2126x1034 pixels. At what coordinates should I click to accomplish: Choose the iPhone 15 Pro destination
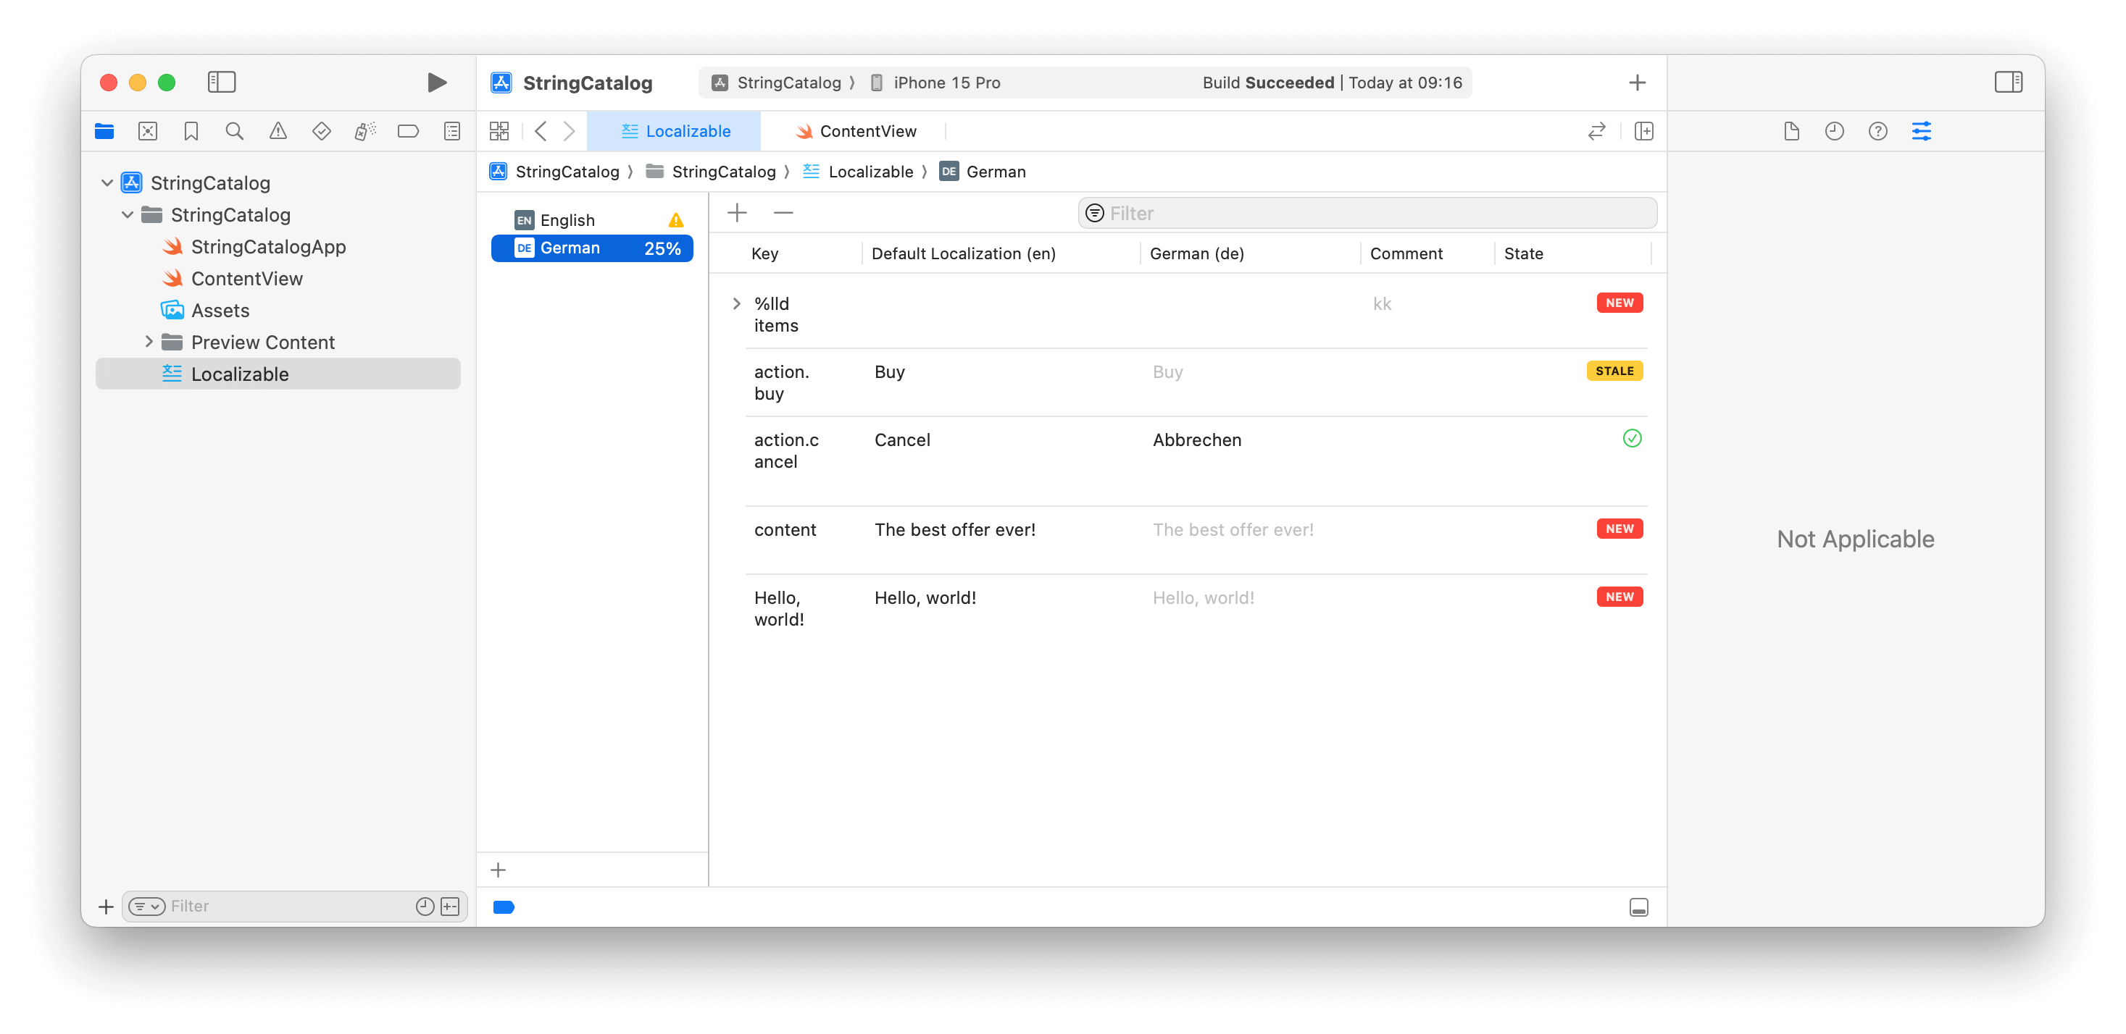pyautogui.click(x=935, y=83)
